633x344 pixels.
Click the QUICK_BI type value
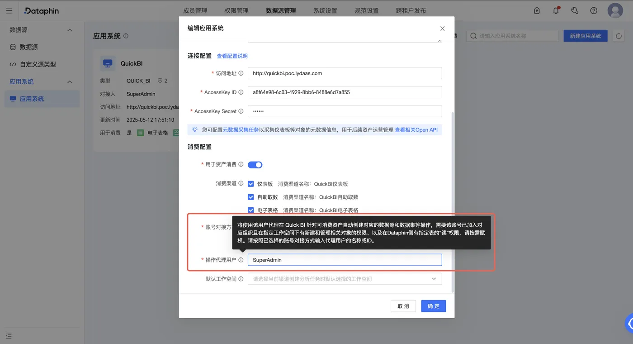[138, 81]
